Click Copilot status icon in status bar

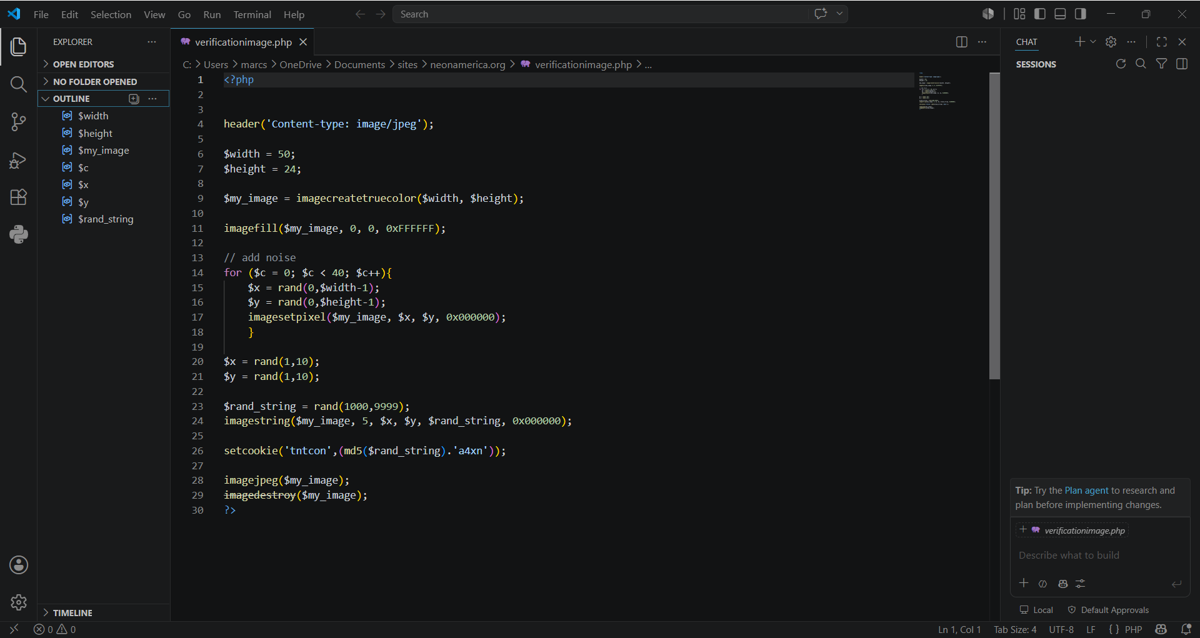(x=1161, y=629)
